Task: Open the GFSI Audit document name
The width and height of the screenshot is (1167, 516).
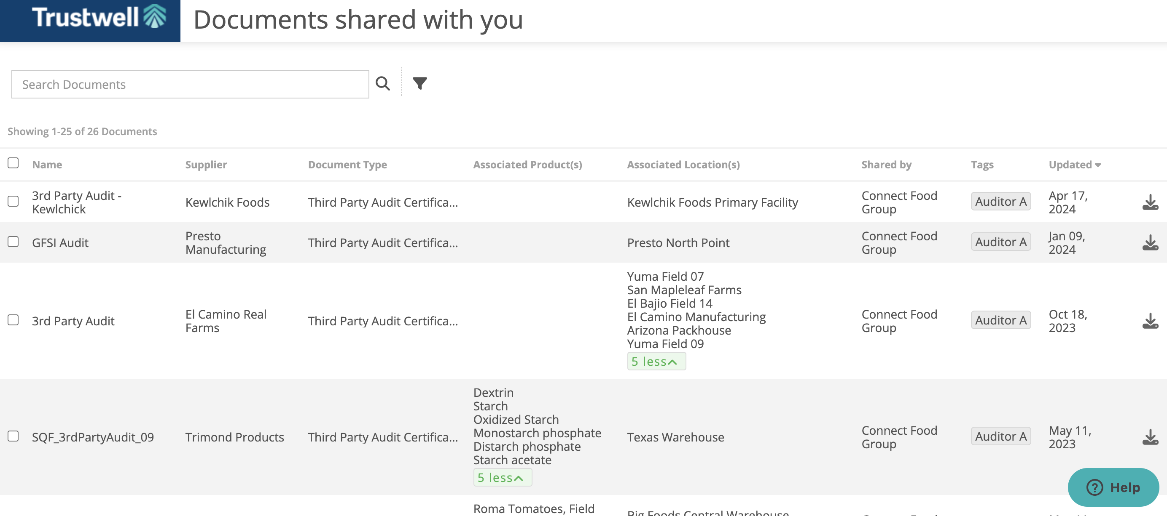Action: coord(60,243)
